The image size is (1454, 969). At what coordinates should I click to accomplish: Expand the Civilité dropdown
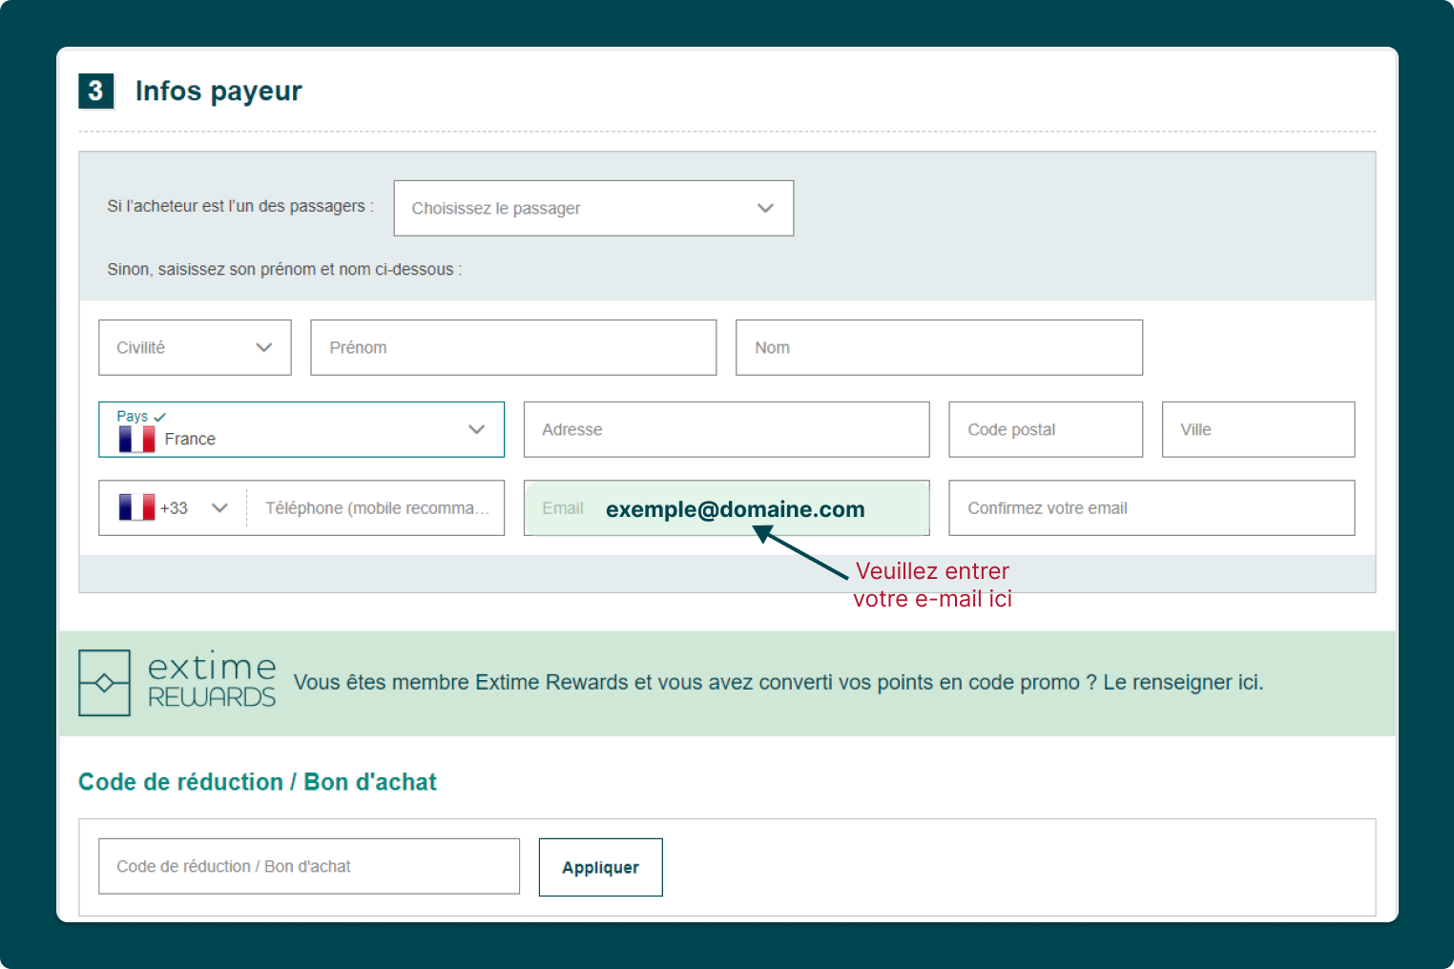pyautogui.click(x=195, y=347)
